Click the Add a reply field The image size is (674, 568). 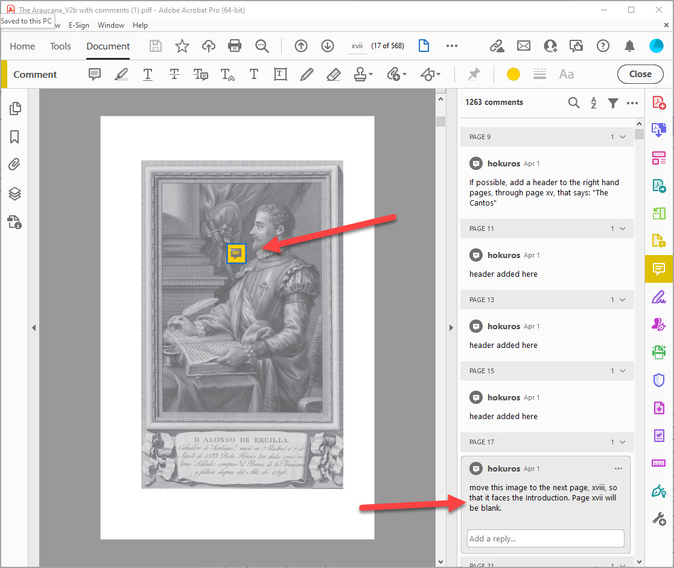pyautogui.click(x=545, y=538)
